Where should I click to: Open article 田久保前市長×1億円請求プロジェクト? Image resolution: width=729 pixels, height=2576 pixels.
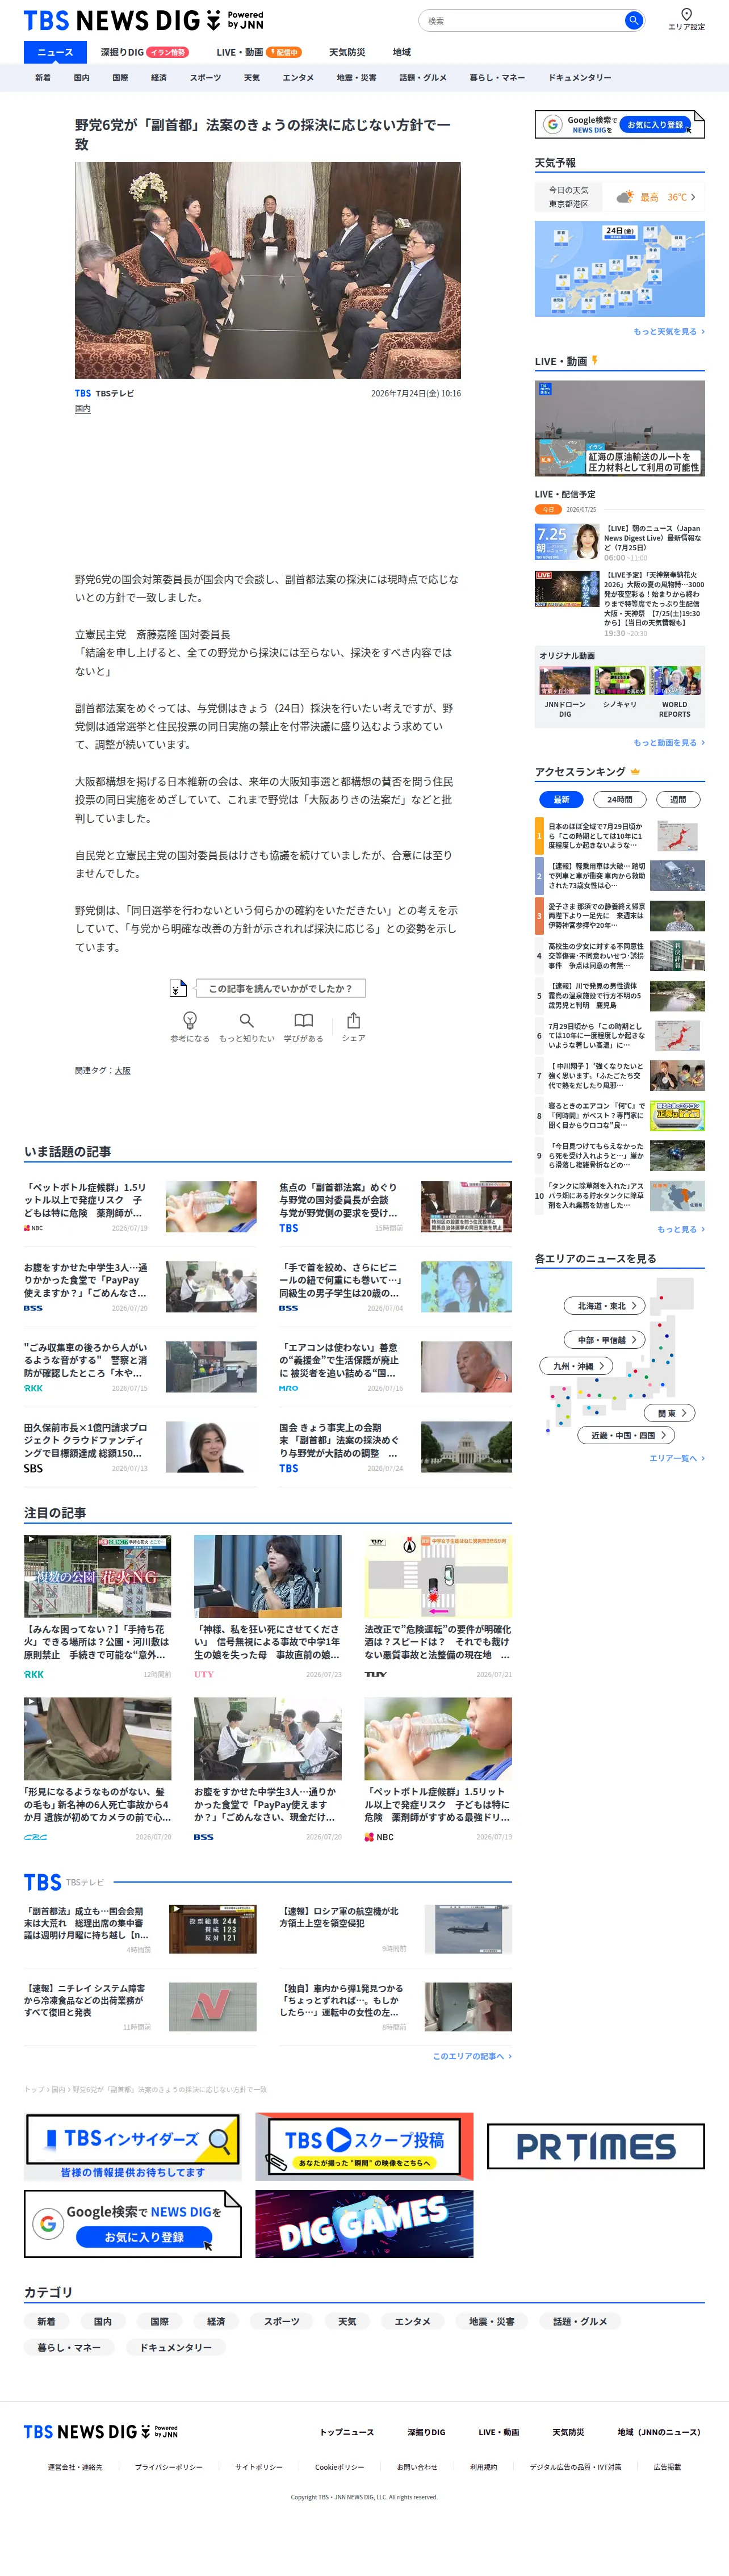(x=140, y=1447)
